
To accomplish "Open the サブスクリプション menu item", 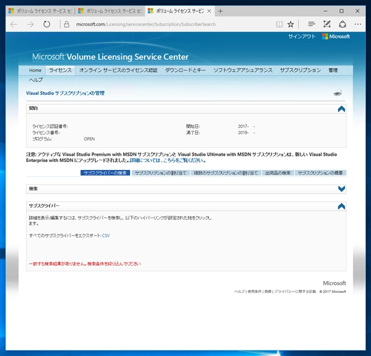I will pos(301,70).
